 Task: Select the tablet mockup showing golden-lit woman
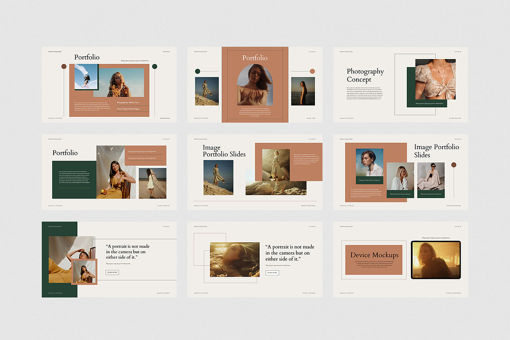click(436, 260)
